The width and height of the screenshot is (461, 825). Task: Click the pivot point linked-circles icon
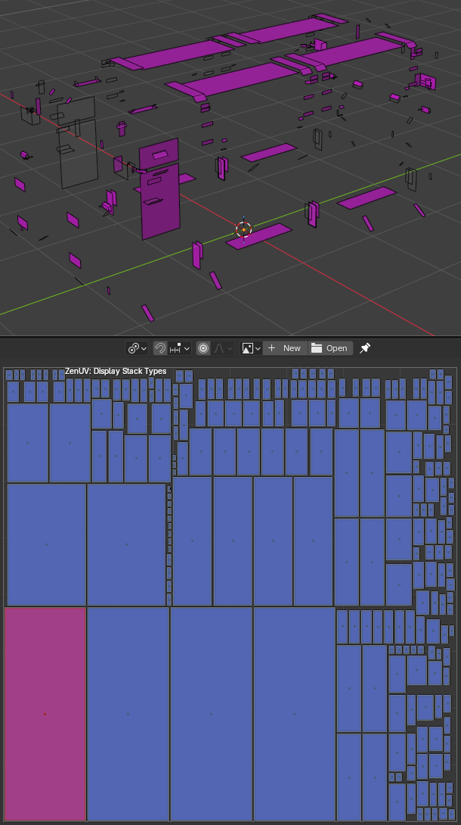coord(133,348)
